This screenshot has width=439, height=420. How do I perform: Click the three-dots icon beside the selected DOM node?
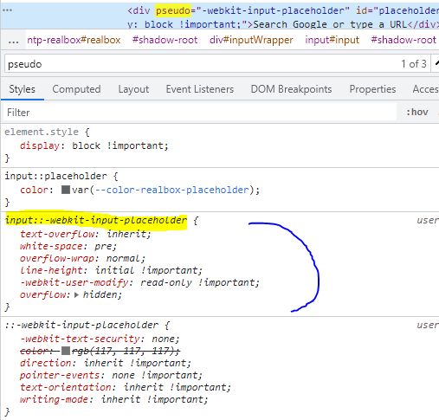coord(7,10)
